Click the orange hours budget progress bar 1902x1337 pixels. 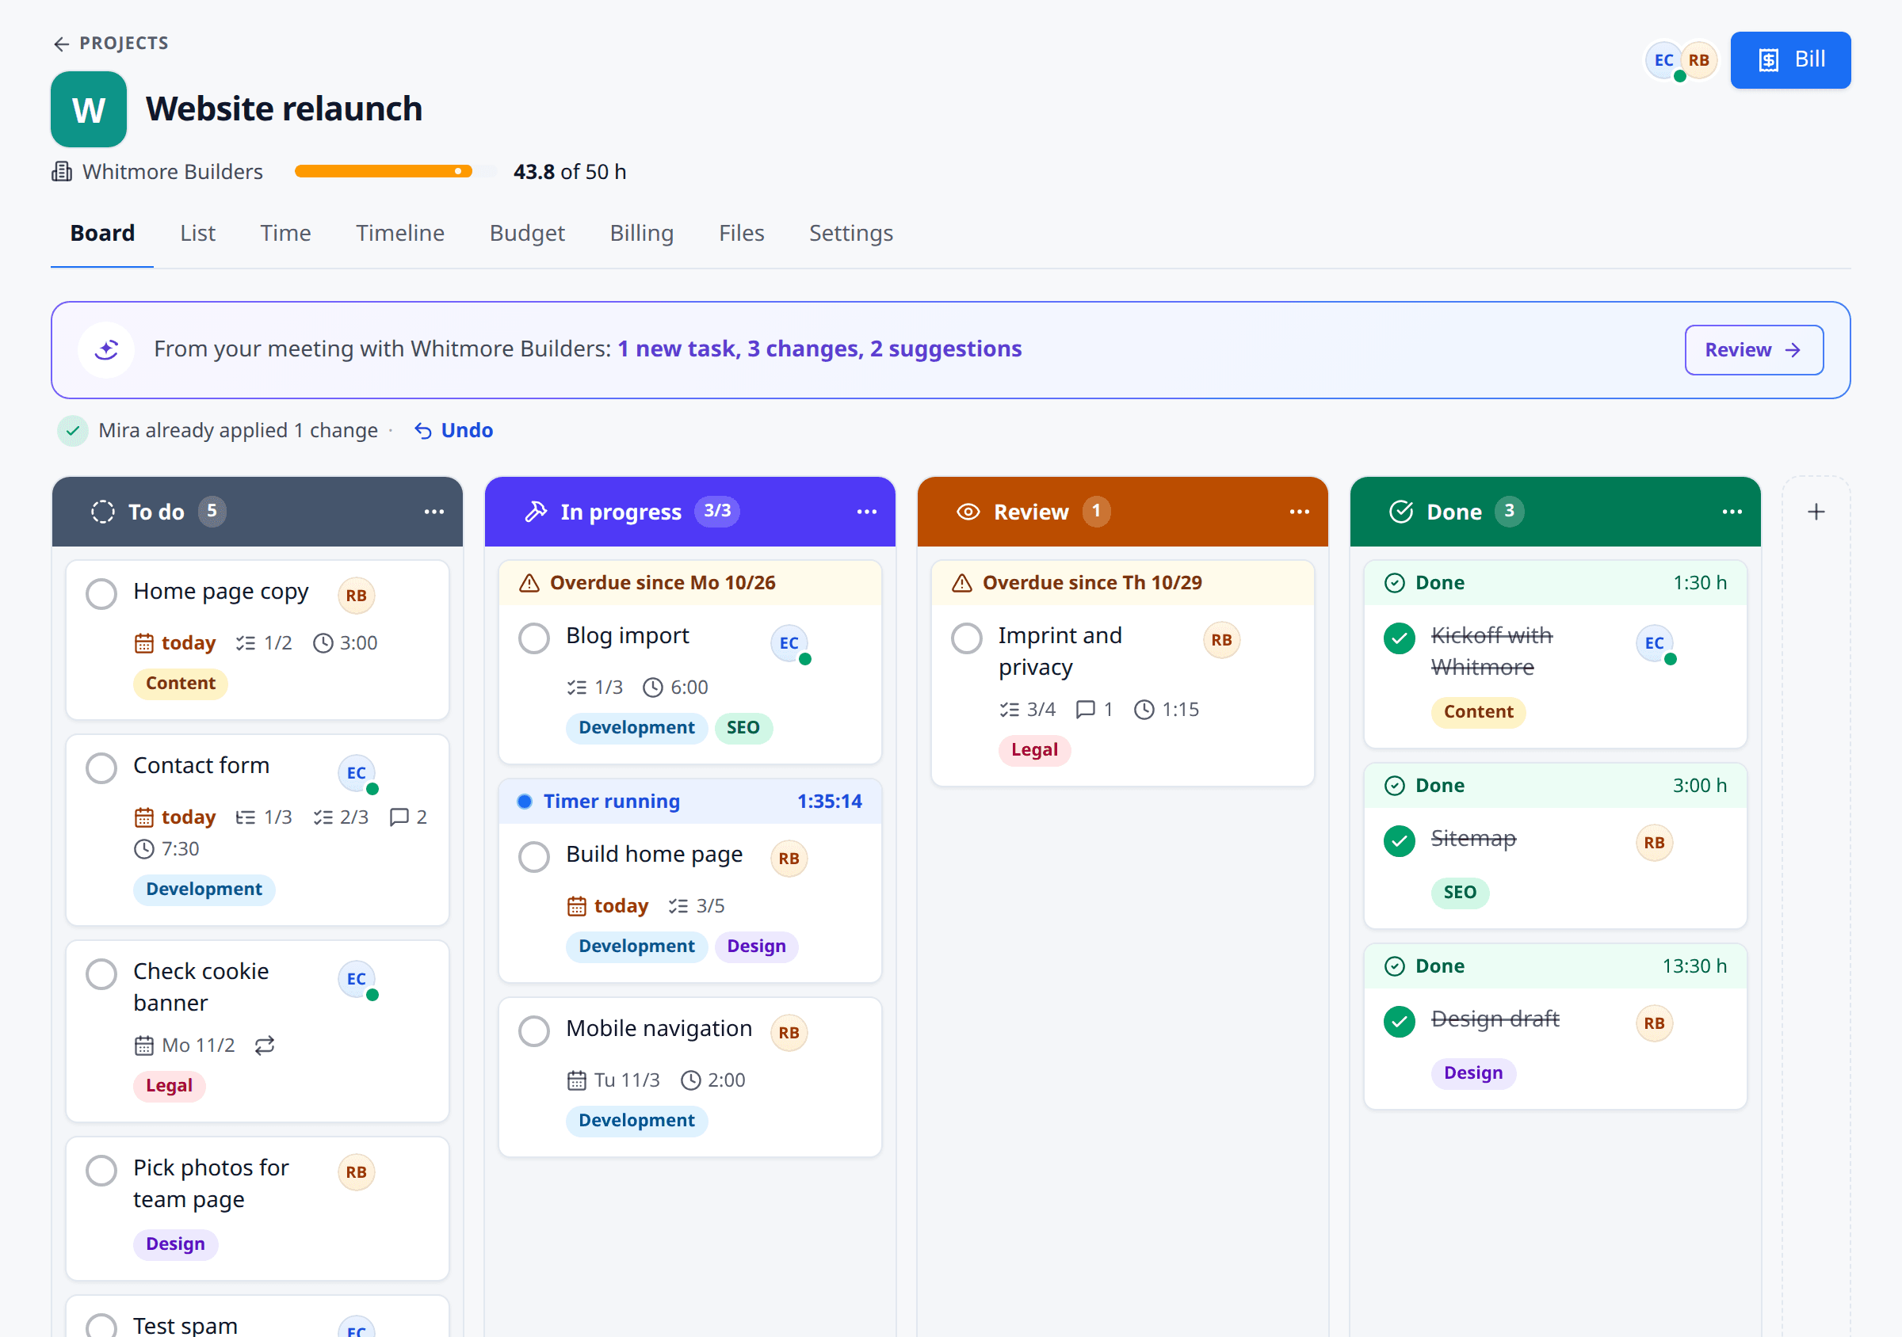pos(395,171)
